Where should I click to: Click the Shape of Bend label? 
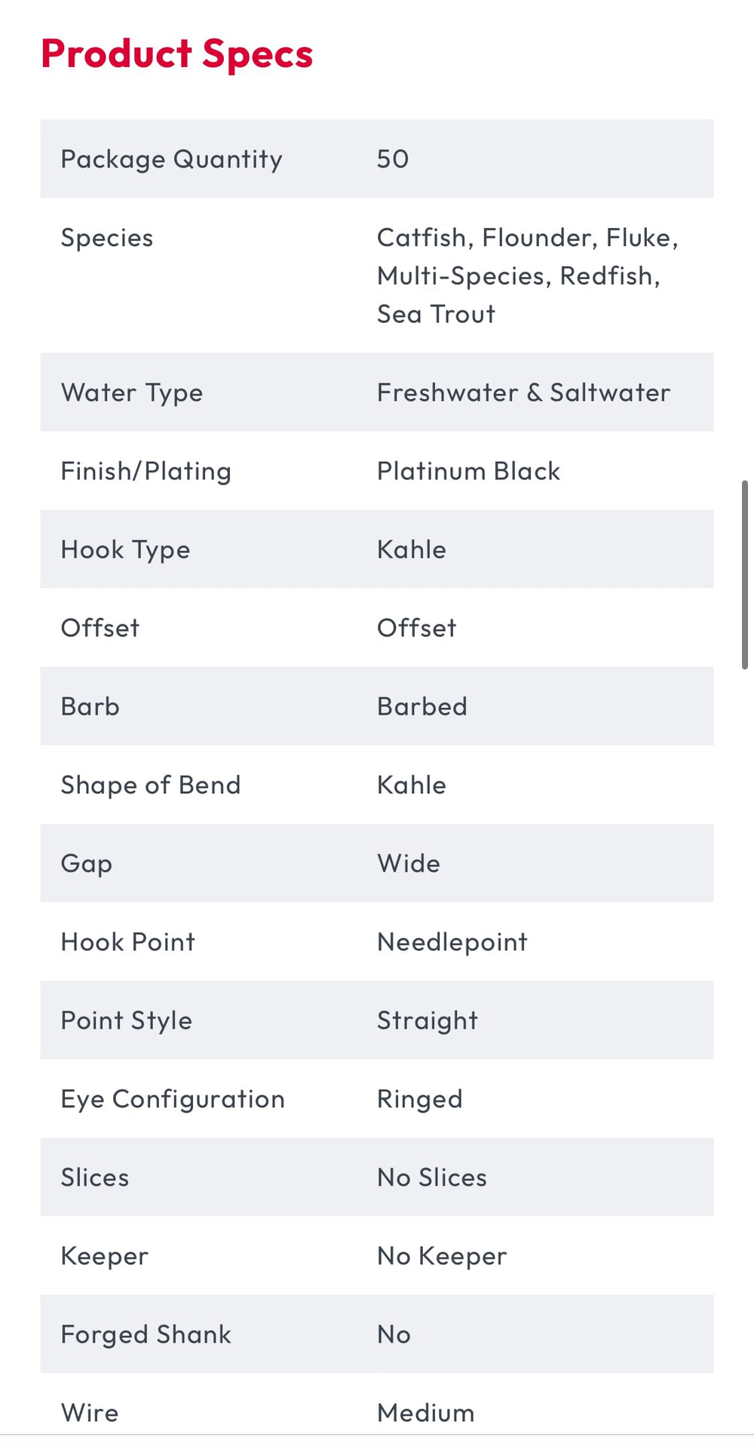[151, 785]
